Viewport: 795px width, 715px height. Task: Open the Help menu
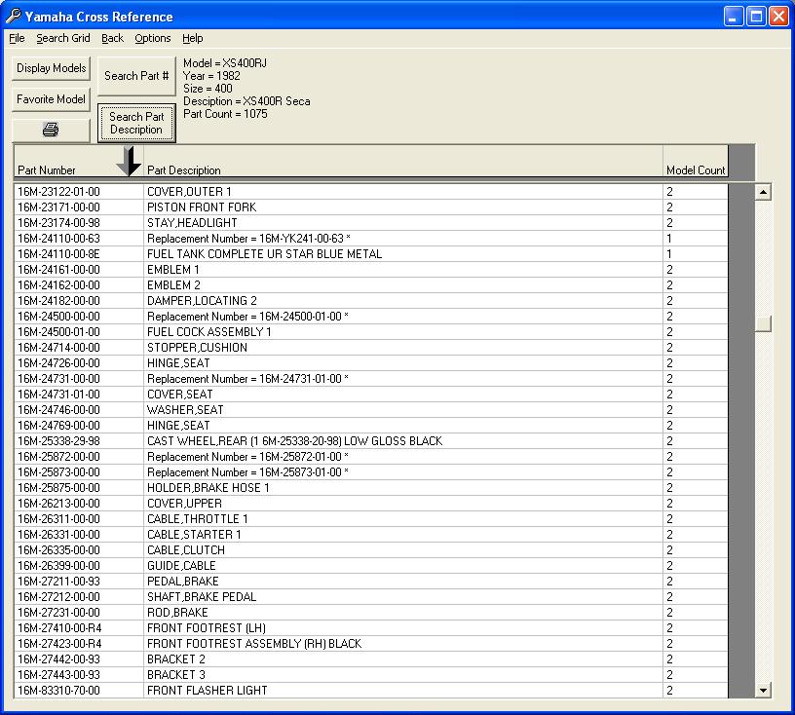tap(192, 38)
